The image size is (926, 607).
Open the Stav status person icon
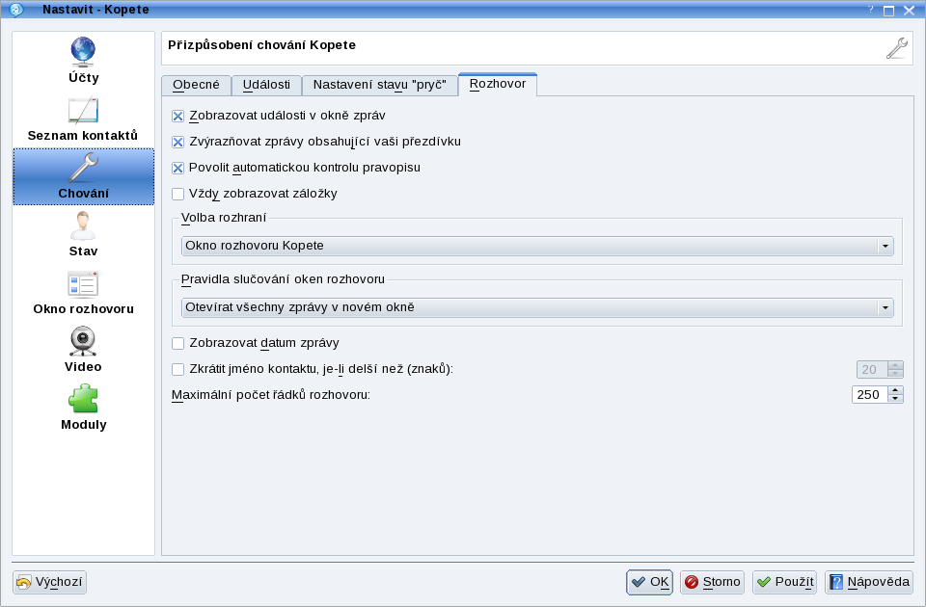(x=83, y=225)
